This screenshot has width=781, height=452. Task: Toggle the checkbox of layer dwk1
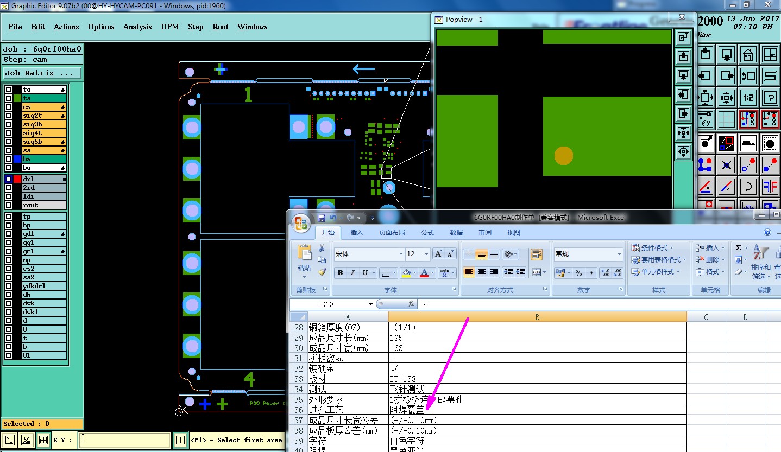[9, 312]
